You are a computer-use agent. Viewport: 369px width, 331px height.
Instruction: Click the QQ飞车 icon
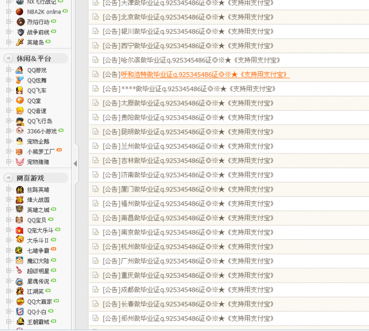click(x=20, y=90)
